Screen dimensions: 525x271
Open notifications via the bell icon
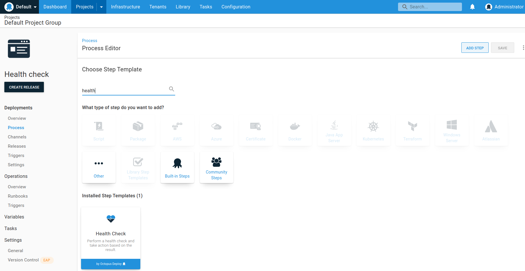tap(472, 7)
